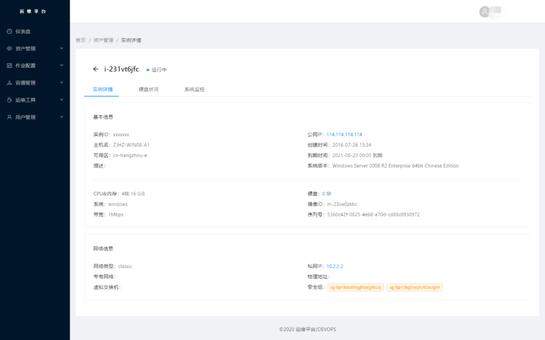
Task: Click serial number 5360c42f-0825-4e68-a70d-cd88c0930972
Action: [373, 214]
